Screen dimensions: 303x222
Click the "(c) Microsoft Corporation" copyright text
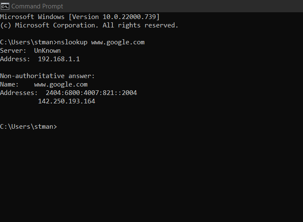(x=47, y=25)
